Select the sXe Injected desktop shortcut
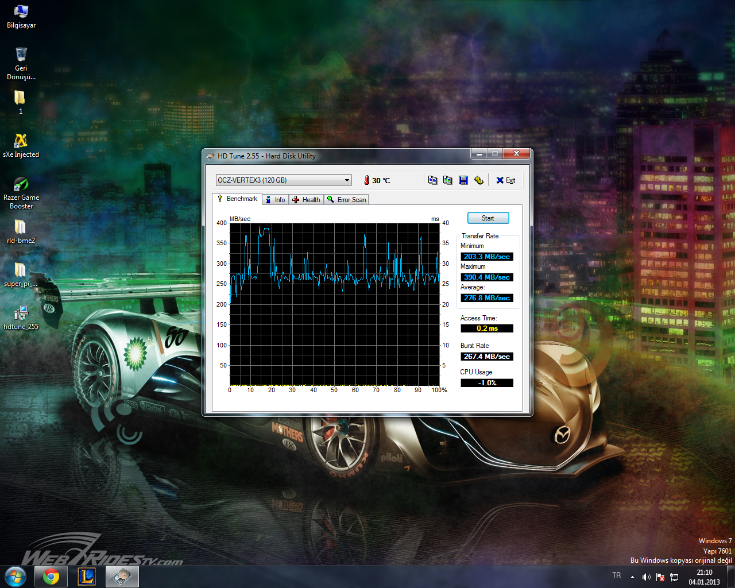The width and height of the screenshot is (735, 588). click(21, 145)
